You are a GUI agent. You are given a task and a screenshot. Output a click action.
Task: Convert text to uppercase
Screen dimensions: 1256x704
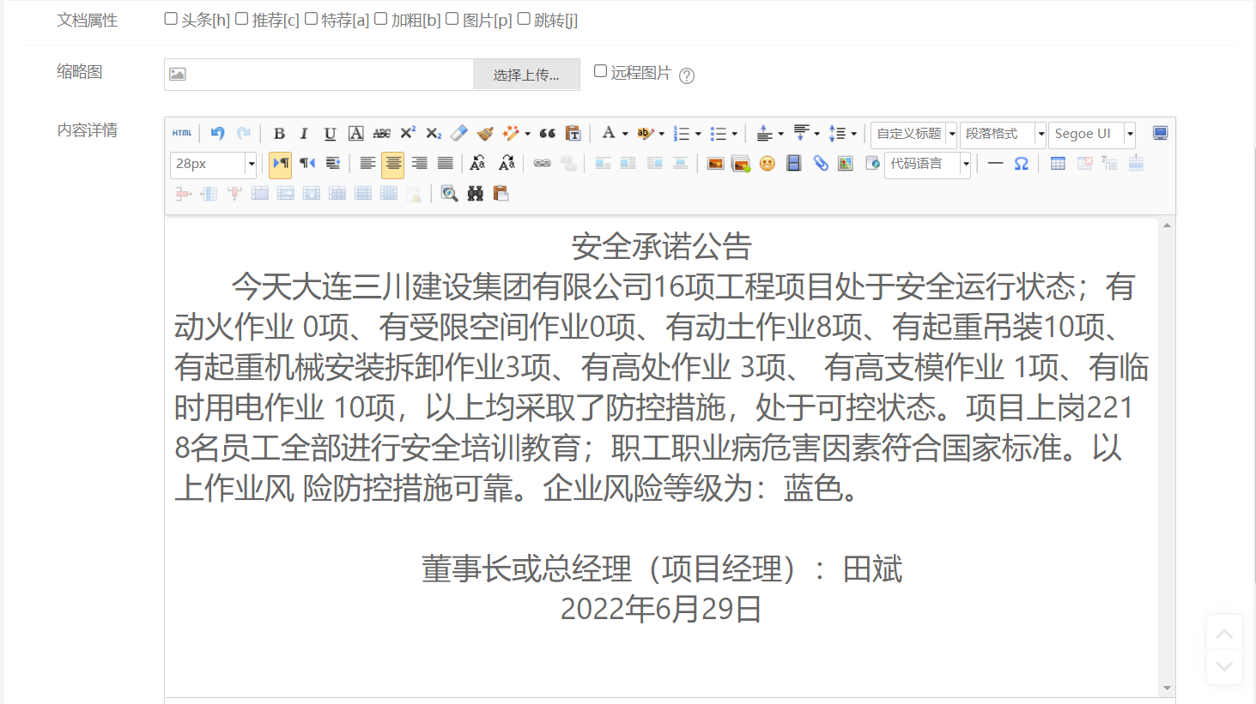pyautogui.click(x=478, y=164)
